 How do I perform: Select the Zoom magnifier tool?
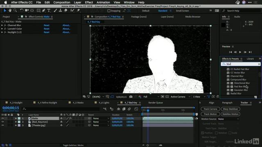click(x=15, y=11)
